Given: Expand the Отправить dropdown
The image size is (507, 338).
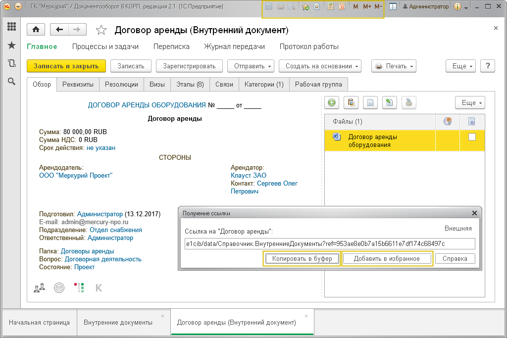Looking at the screenshot, I should point(251,66).
